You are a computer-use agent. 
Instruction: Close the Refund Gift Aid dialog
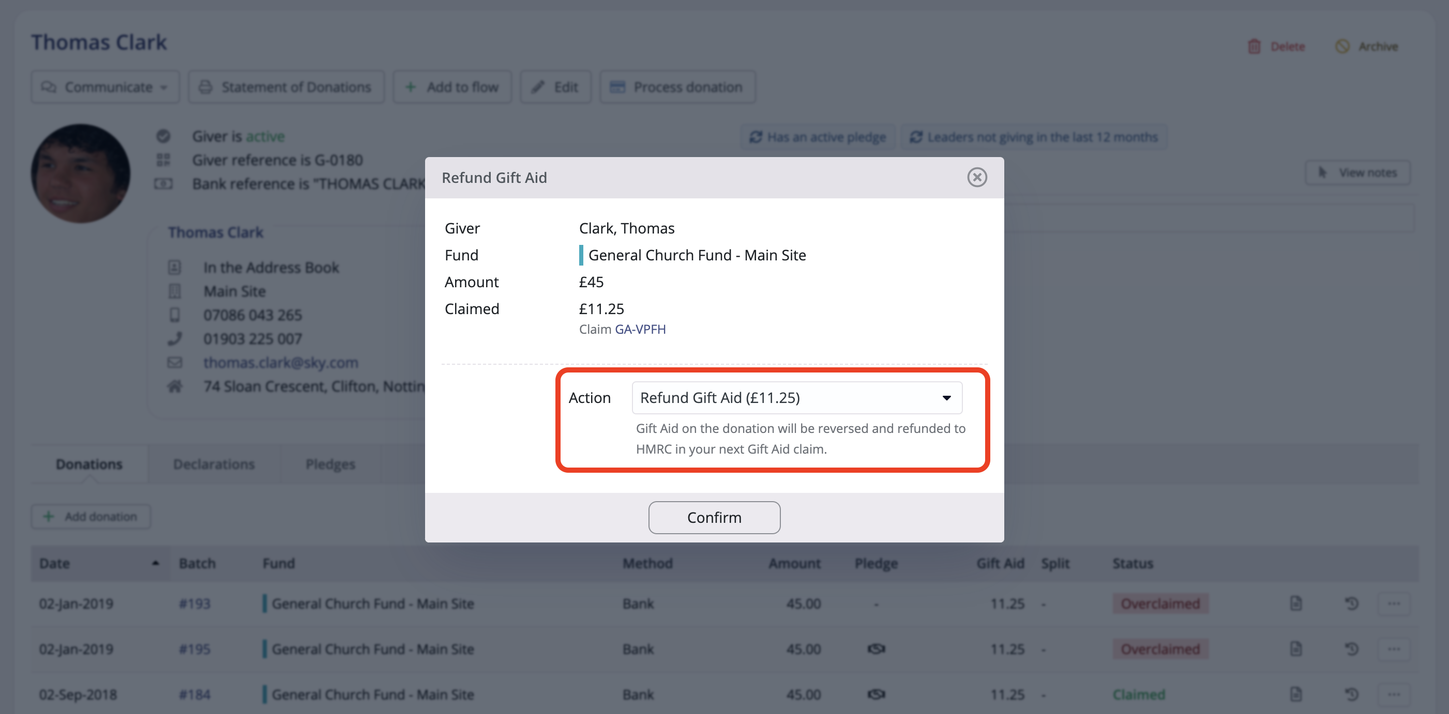click(976, 178)
